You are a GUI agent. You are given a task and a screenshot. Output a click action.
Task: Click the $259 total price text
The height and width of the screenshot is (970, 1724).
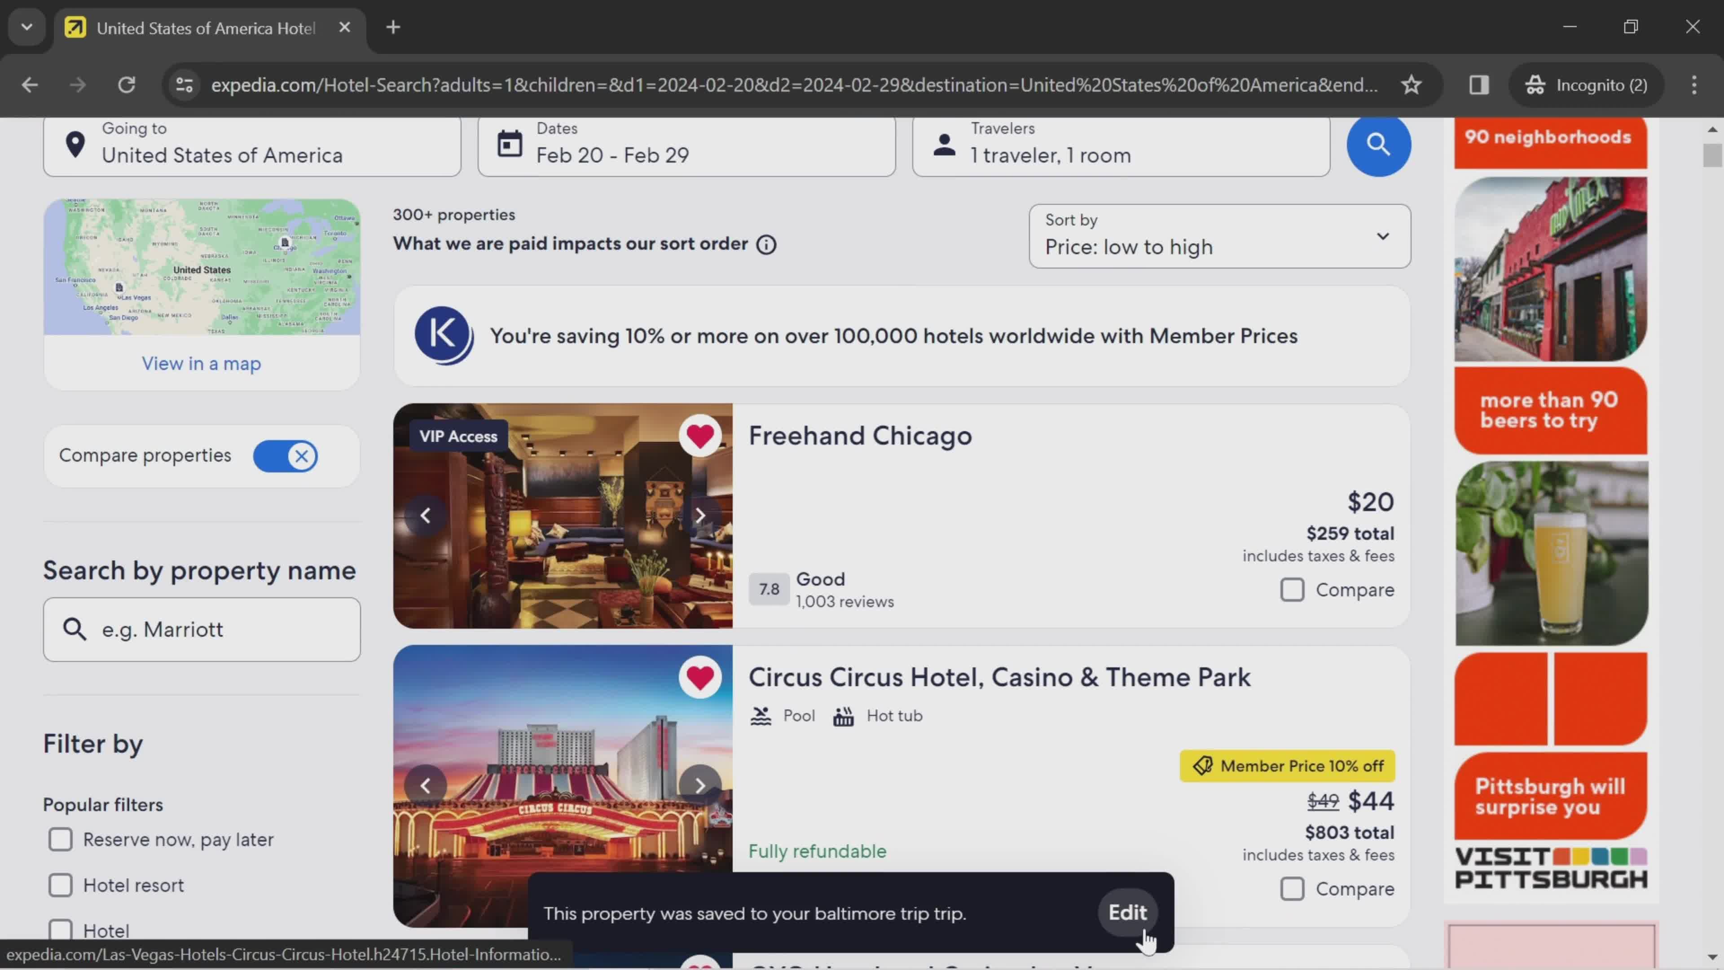click(x=1350, y=533)
